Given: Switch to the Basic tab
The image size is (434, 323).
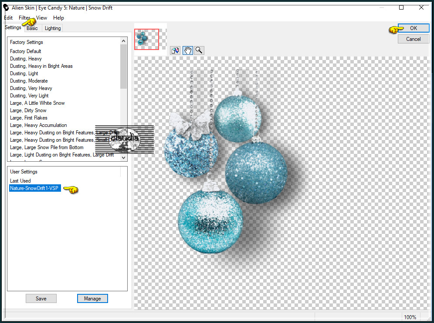Looking at the screenshot, I should (x=32, y=28).
